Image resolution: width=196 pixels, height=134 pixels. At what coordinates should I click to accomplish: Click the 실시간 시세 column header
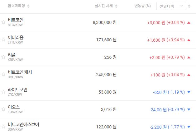point(104,6)
